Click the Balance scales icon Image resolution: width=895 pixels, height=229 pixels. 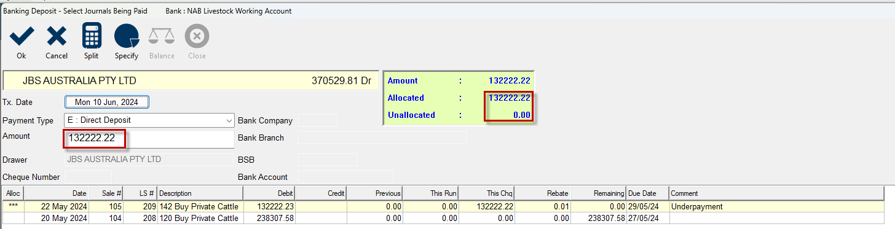pyautogui.click(x=162, y=36)
